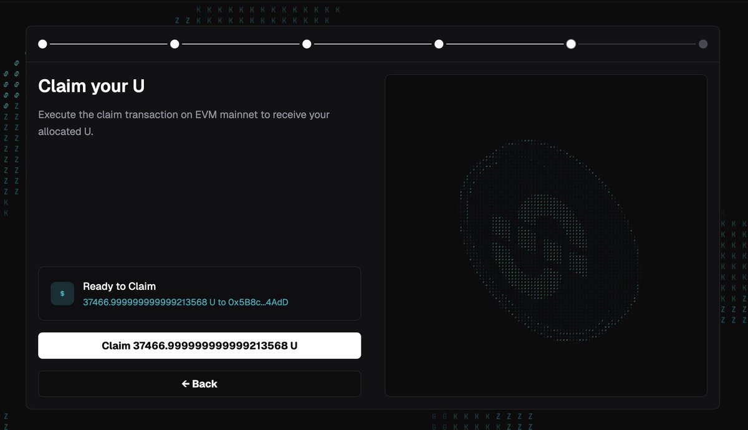Click the fifth, current step dot
Viewport: 748px width, 430px height.
tap(571, 44)
